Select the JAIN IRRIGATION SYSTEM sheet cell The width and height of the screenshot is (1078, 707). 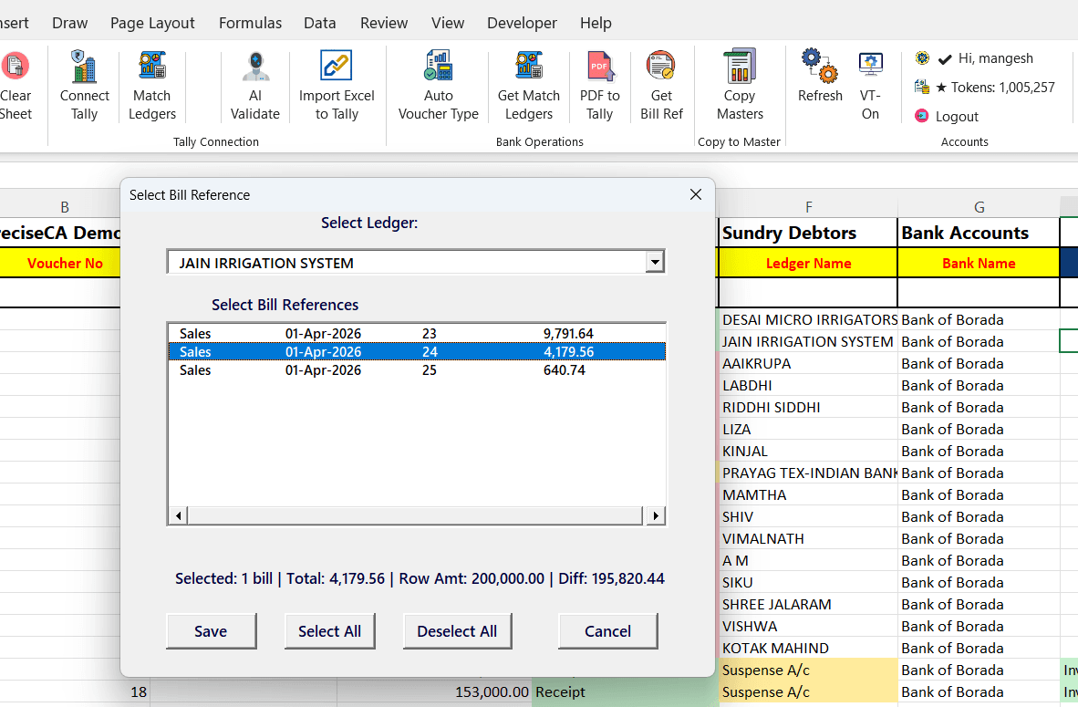tap(808, 342)
